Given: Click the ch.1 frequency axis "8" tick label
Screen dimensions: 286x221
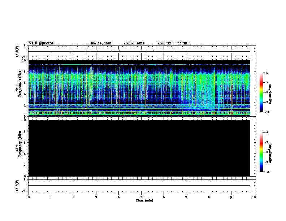Looking at the screenshot, I should click(25, 71).
